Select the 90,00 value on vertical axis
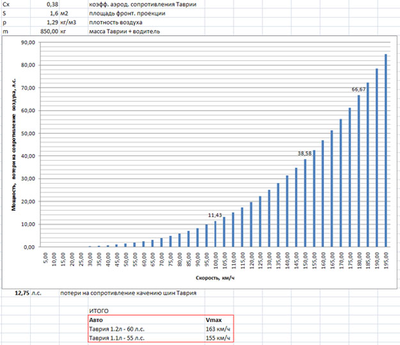 27,43
